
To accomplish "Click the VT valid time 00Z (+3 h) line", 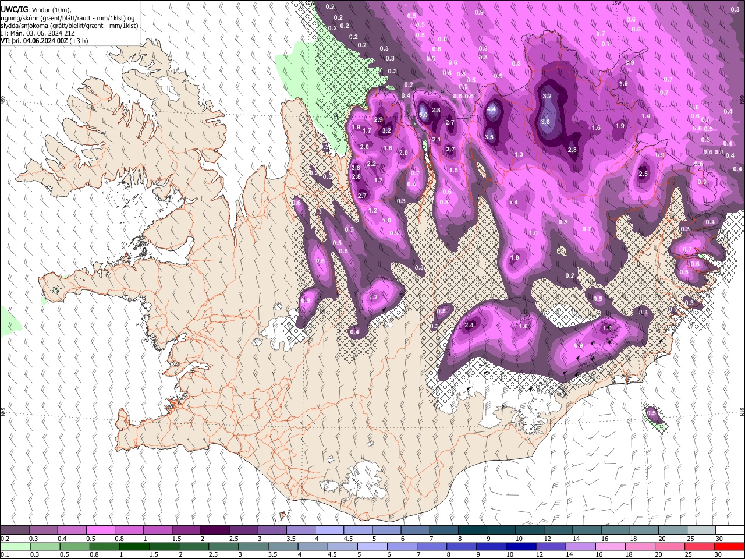I will [x=45, y=41].
